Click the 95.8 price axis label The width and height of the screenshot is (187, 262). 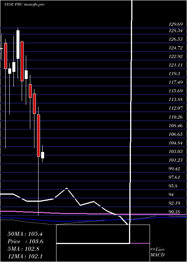pos(173,186)
